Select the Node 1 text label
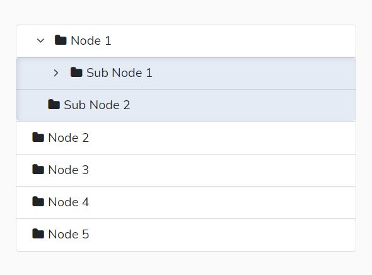 click(x=91, y=40)
